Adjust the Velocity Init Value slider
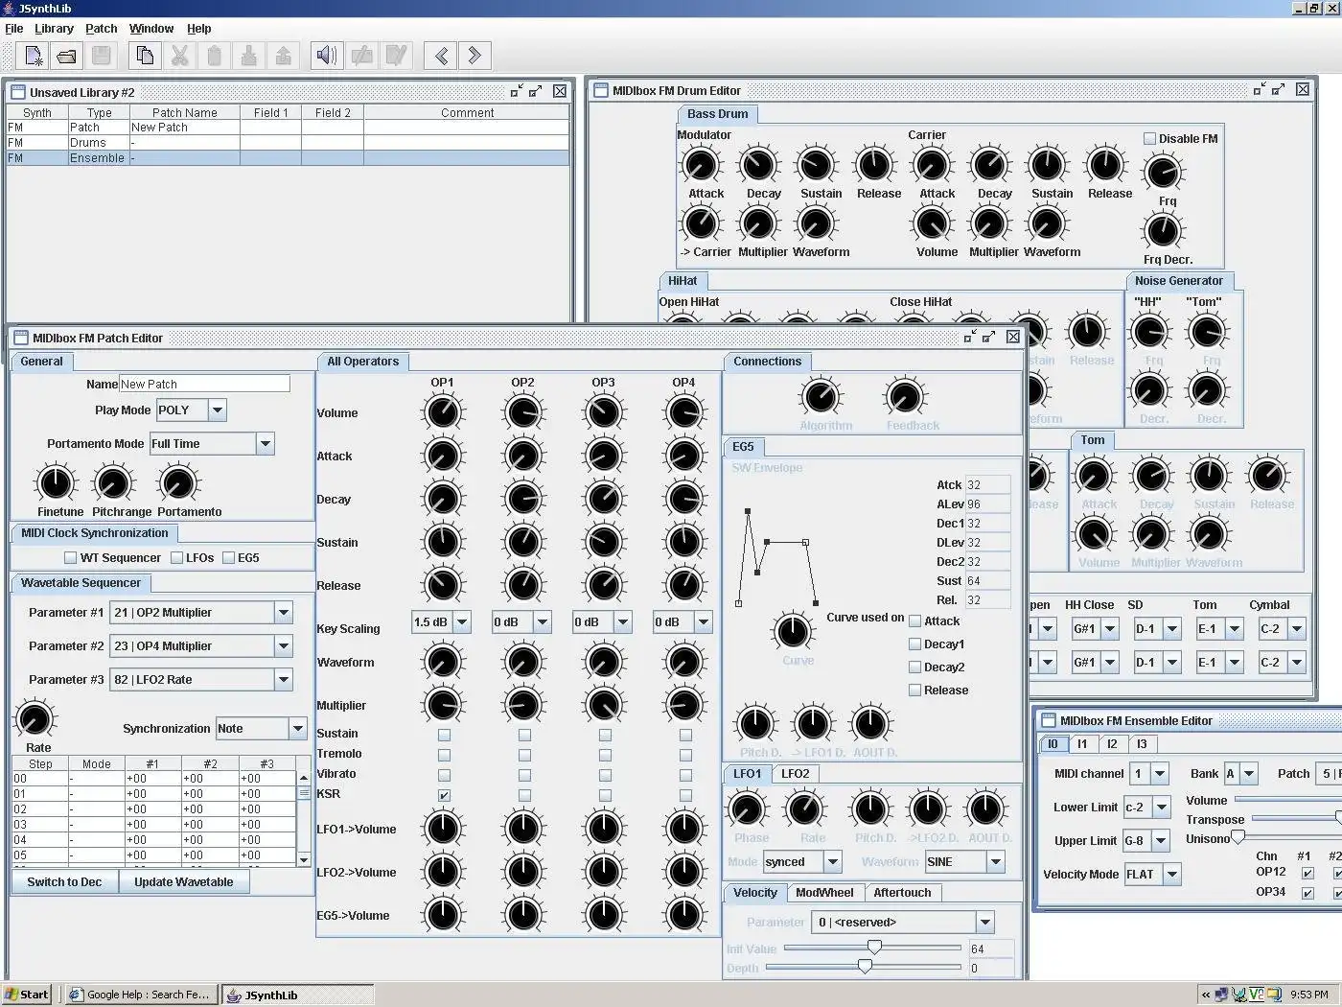1342x1007 pixels. coord(874,948)
